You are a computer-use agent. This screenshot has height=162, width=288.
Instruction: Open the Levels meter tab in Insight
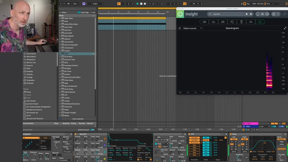point(213,22)
